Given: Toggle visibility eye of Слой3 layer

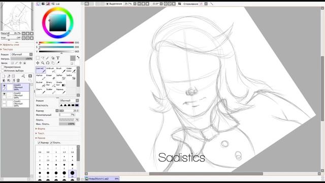Looking at the screenshot, I should click(4, 85).
